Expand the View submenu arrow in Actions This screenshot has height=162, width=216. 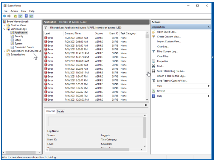209,86
